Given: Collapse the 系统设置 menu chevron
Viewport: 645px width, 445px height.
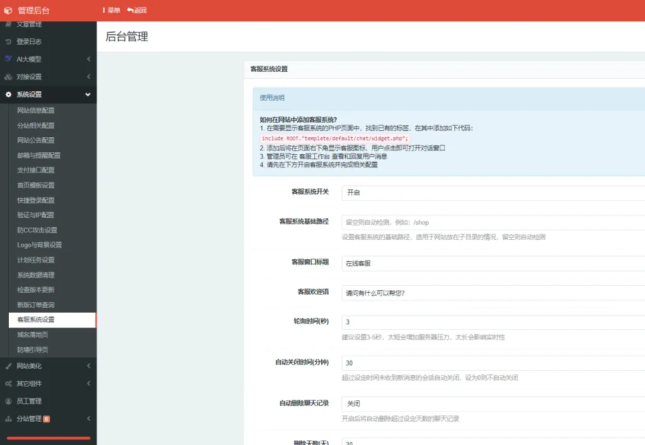Looking at the screenshot, I should coord(88,94).
